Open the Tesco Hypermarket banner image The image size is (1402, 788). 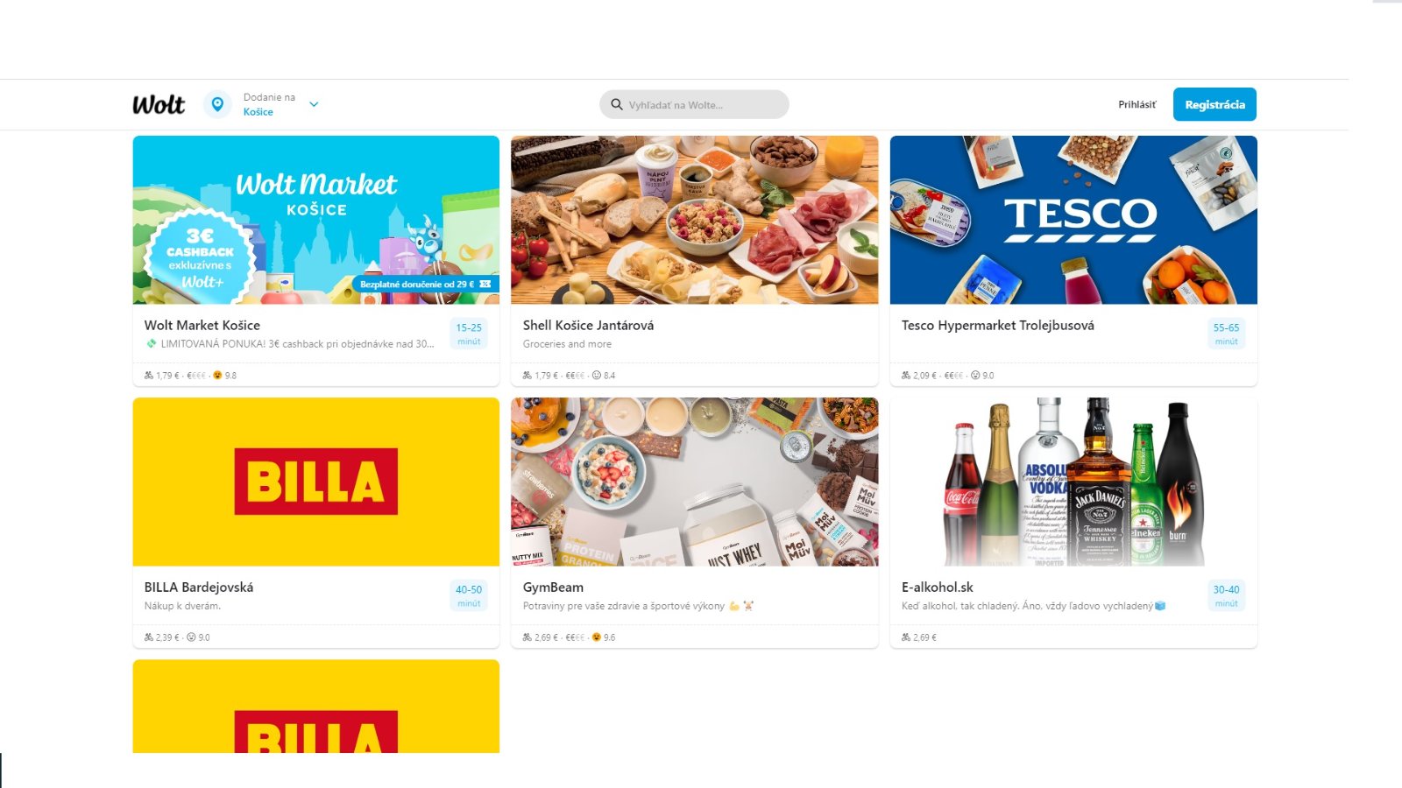pos(1073,220)
